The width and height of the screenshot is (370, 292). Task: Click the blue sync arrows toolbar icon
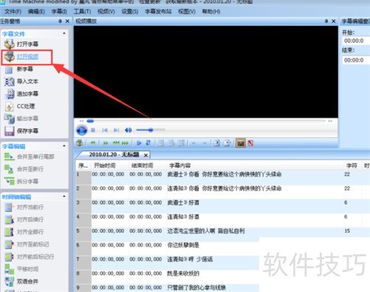148,143
